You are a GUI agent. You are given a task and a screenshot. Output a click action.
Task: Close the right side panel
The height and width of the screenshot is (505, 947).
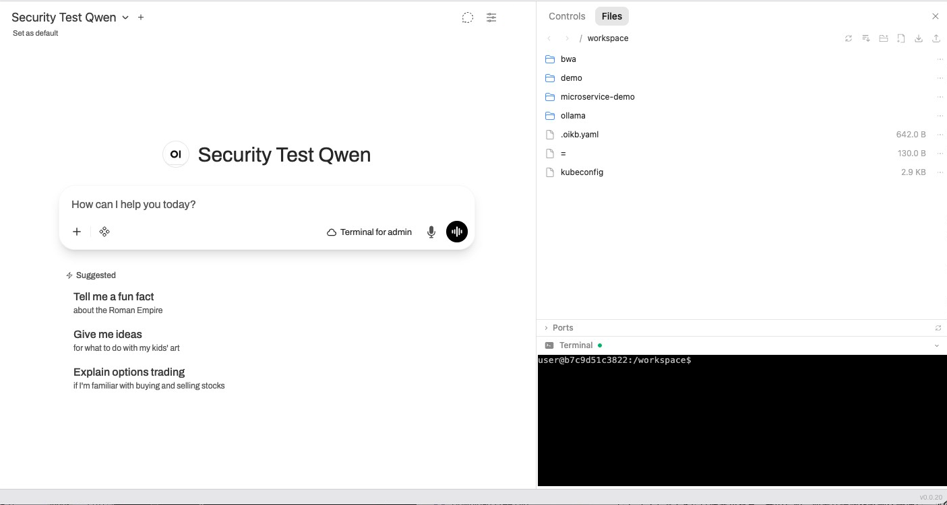[936, 16]
